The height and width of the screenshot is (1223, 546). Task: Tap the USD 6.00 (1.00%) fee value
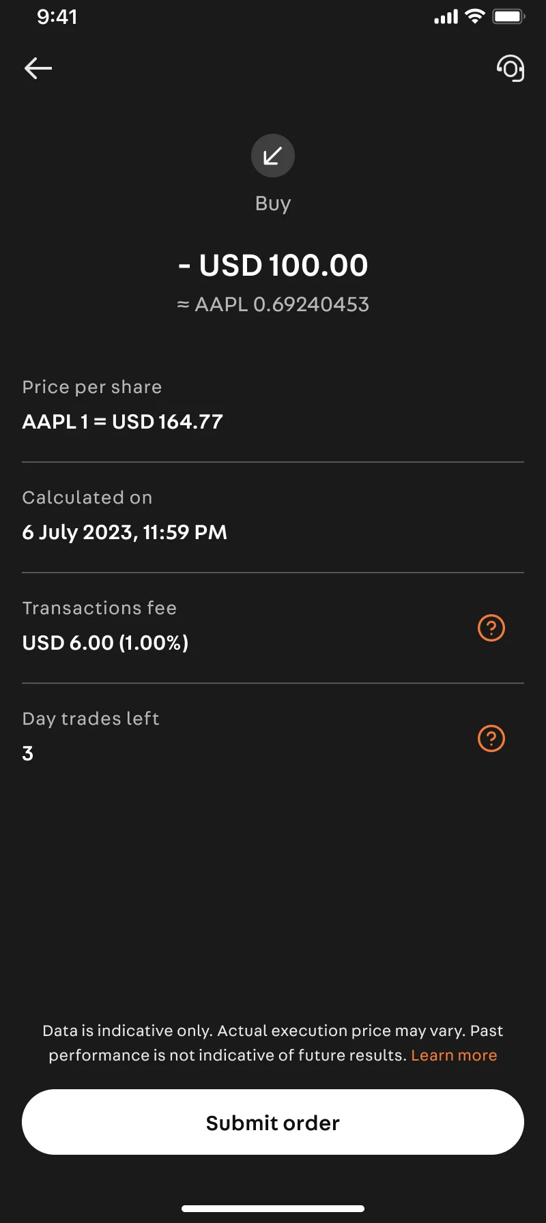pyautogui.click(x=105, y=643)
